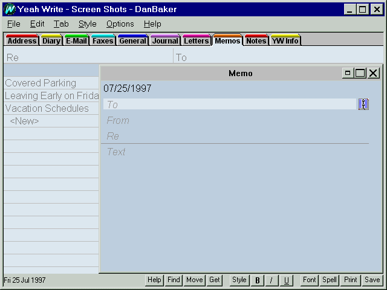Open the Help menu
Image resolution: width=387 pixels, height=290 pixels.
point(152,24)
